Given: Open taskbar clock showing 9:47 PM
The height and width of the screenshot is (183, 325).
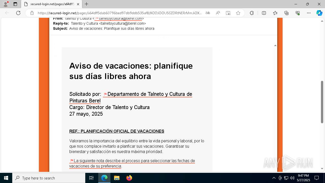Looking at the screenshot, I should click(303, 178).
